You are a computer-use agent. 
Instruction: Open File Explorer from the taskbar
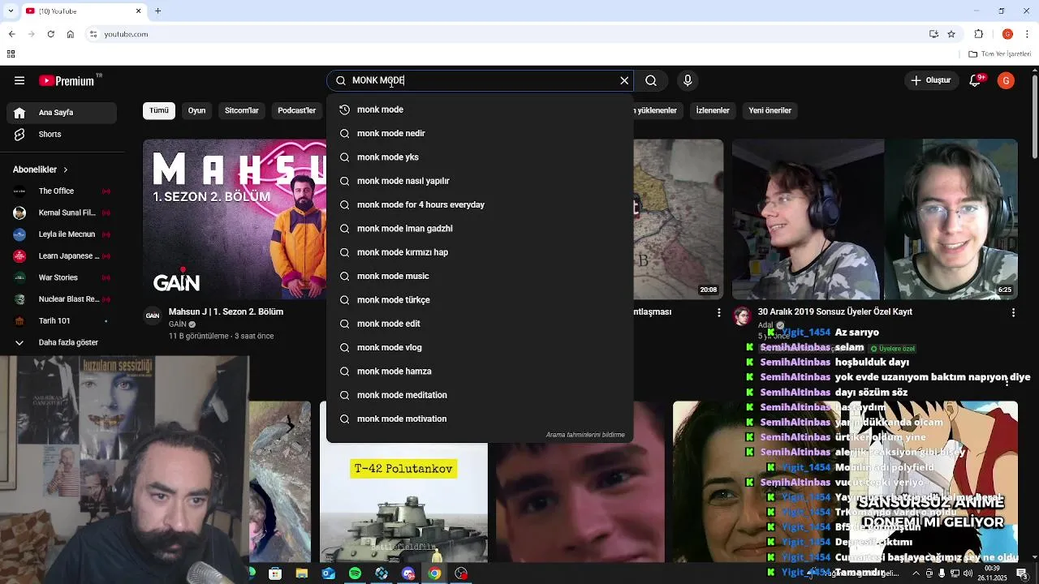pyautogui.click(x=302, y=573)
